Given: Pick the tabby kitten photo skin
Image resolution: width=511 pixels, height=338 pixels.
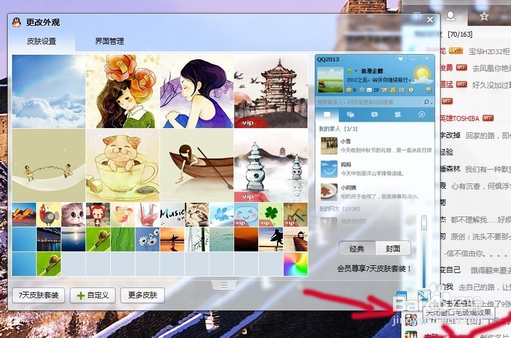Looking at the screenshot, I should click(197, 215).
